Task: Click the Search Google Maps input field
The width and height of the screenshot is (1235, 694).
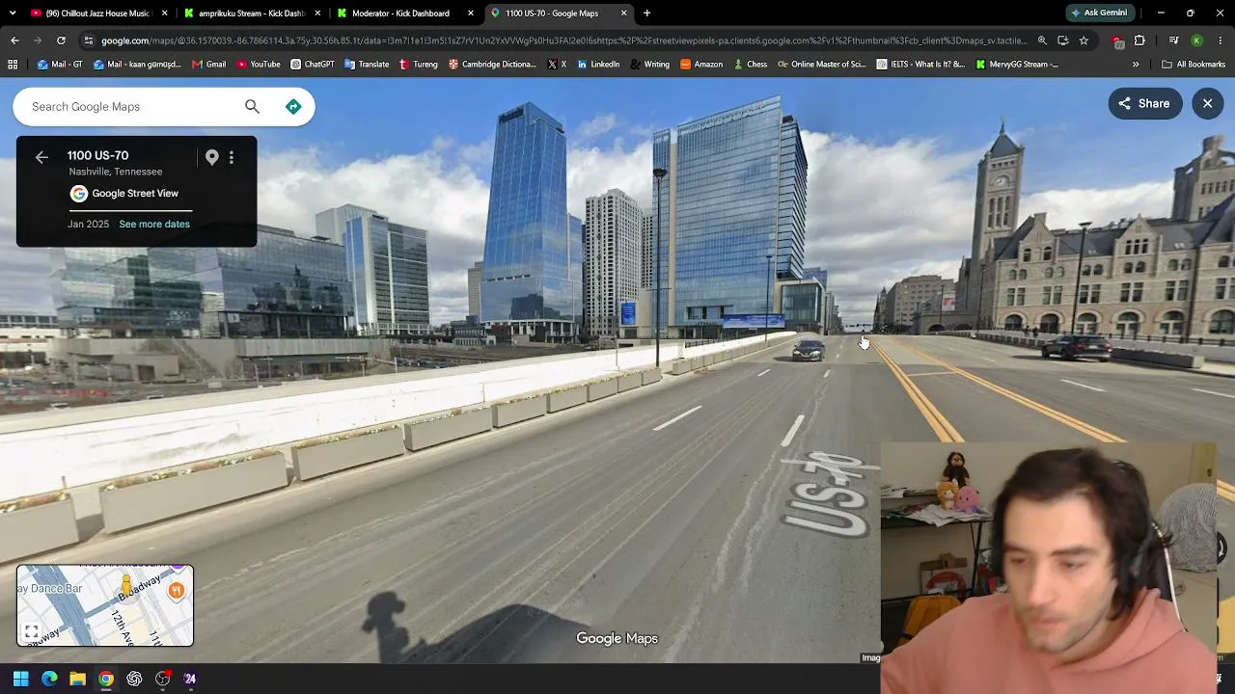Action: [x=130, y=107]
